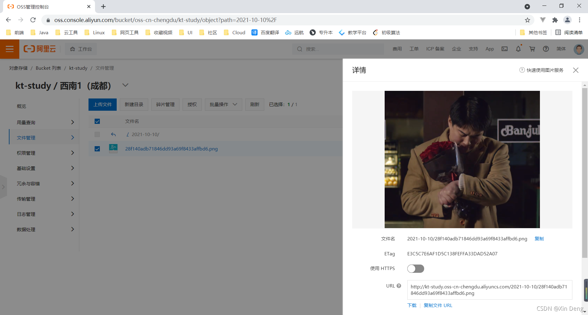The height and width of the screenshot is (315, 588).
Task: Bookmark this page with star icon
Action: click(527, 20)
